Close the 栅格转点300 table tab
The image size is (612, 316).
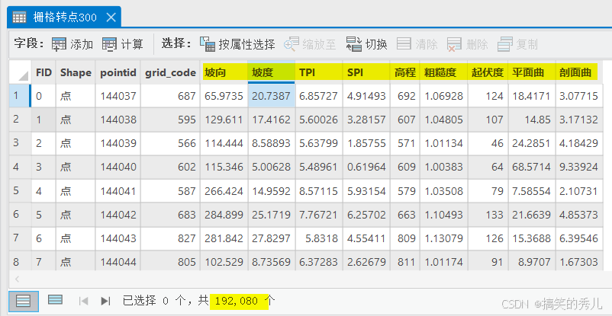[x=111, y=18]
